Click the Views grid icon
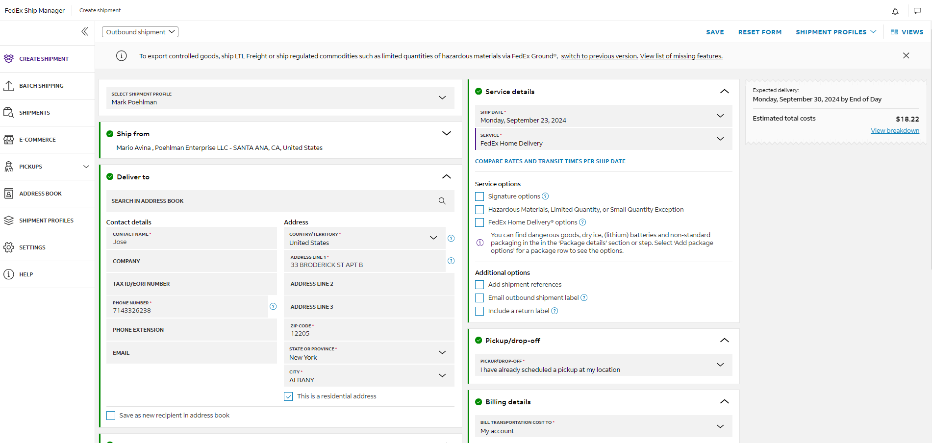The image size is (932, 443). [894, 32]
